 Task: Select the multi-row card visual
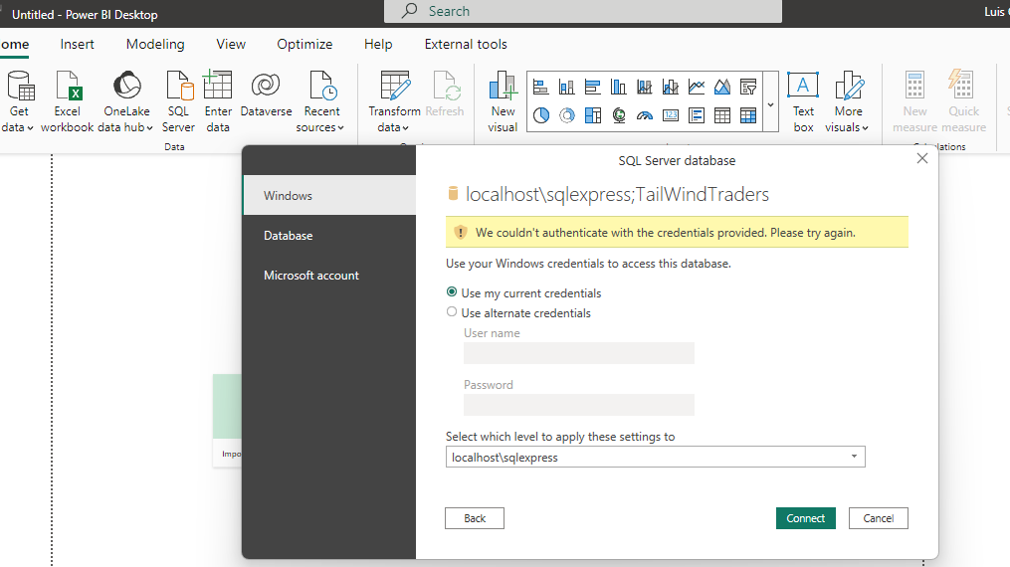point(697,115)
